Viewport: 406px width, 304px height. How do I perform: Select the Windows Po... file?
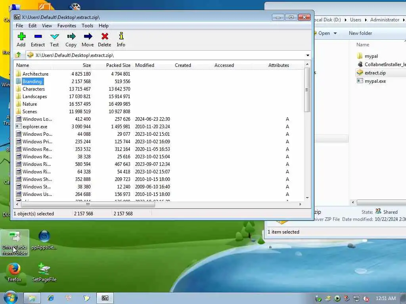[34, 134]
